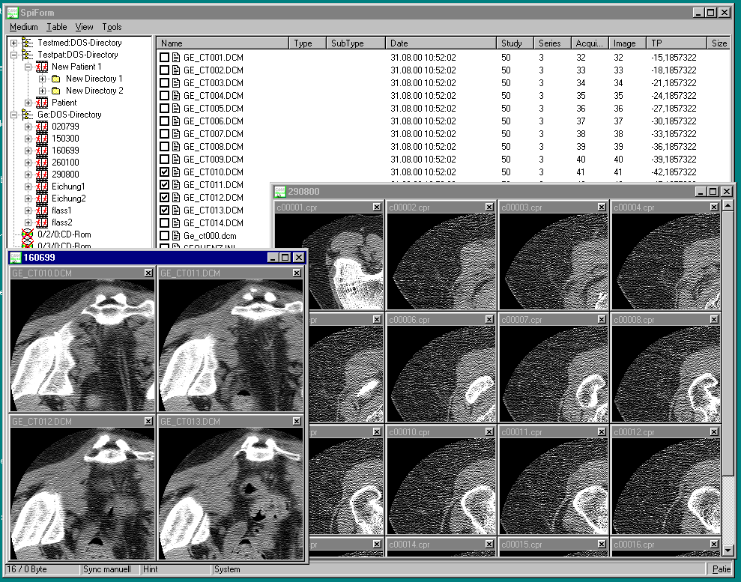Open the Medium menu

click(24, 27)
